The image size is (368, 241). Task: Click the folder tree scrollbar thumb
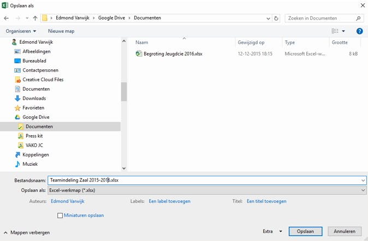pyautogui.click(x=124, y=92)
